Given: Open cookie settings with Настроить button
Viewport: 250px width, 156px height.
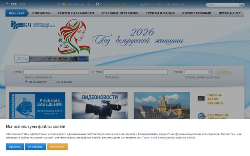Looking at the screenshot, I should point(57,147).
